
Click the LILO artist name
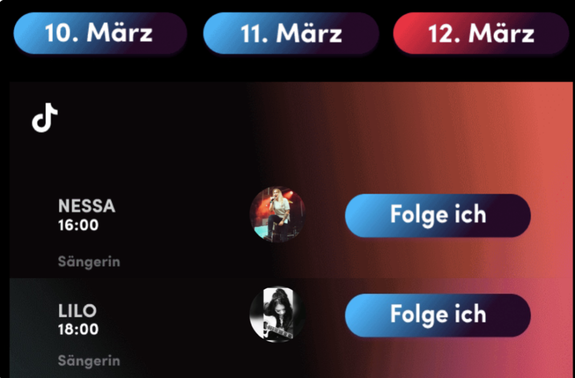(x=78, y=311)
